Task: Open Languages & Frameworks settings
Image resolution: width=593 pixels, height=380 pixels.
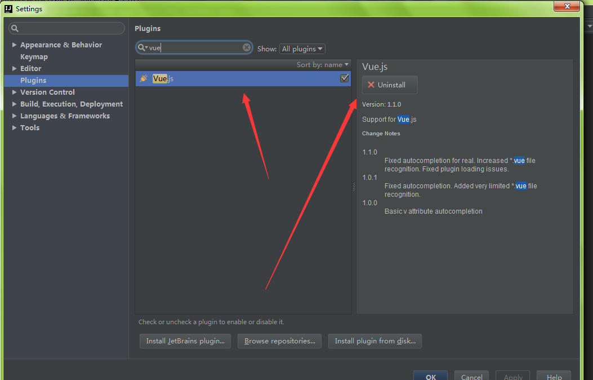Action: coord(65,116)
